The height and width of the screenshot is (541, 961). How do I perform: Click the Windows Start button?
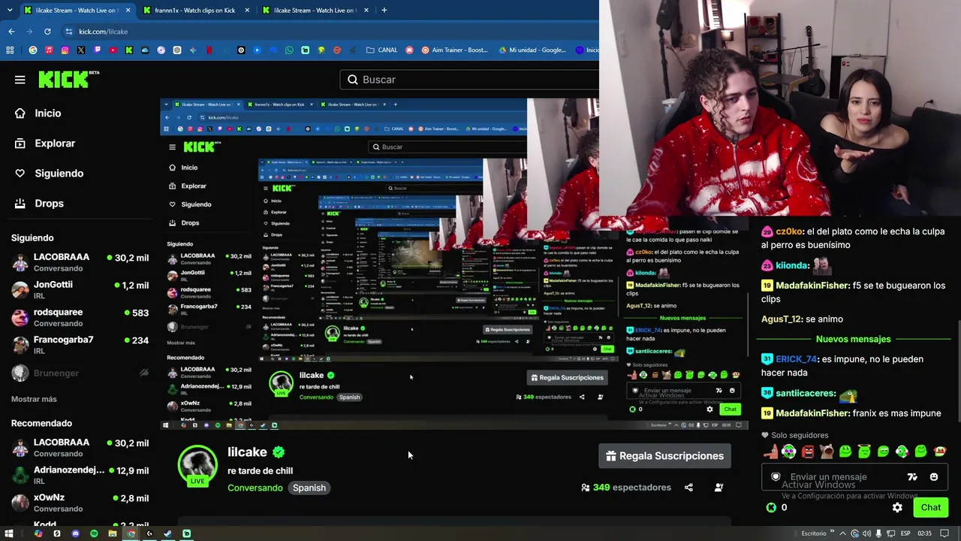9,533
